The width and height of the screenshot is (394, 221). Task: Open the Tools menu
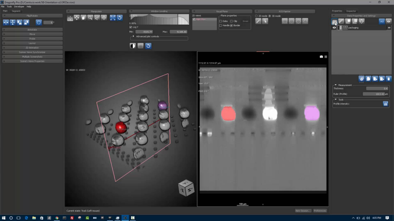pos(9,7)
